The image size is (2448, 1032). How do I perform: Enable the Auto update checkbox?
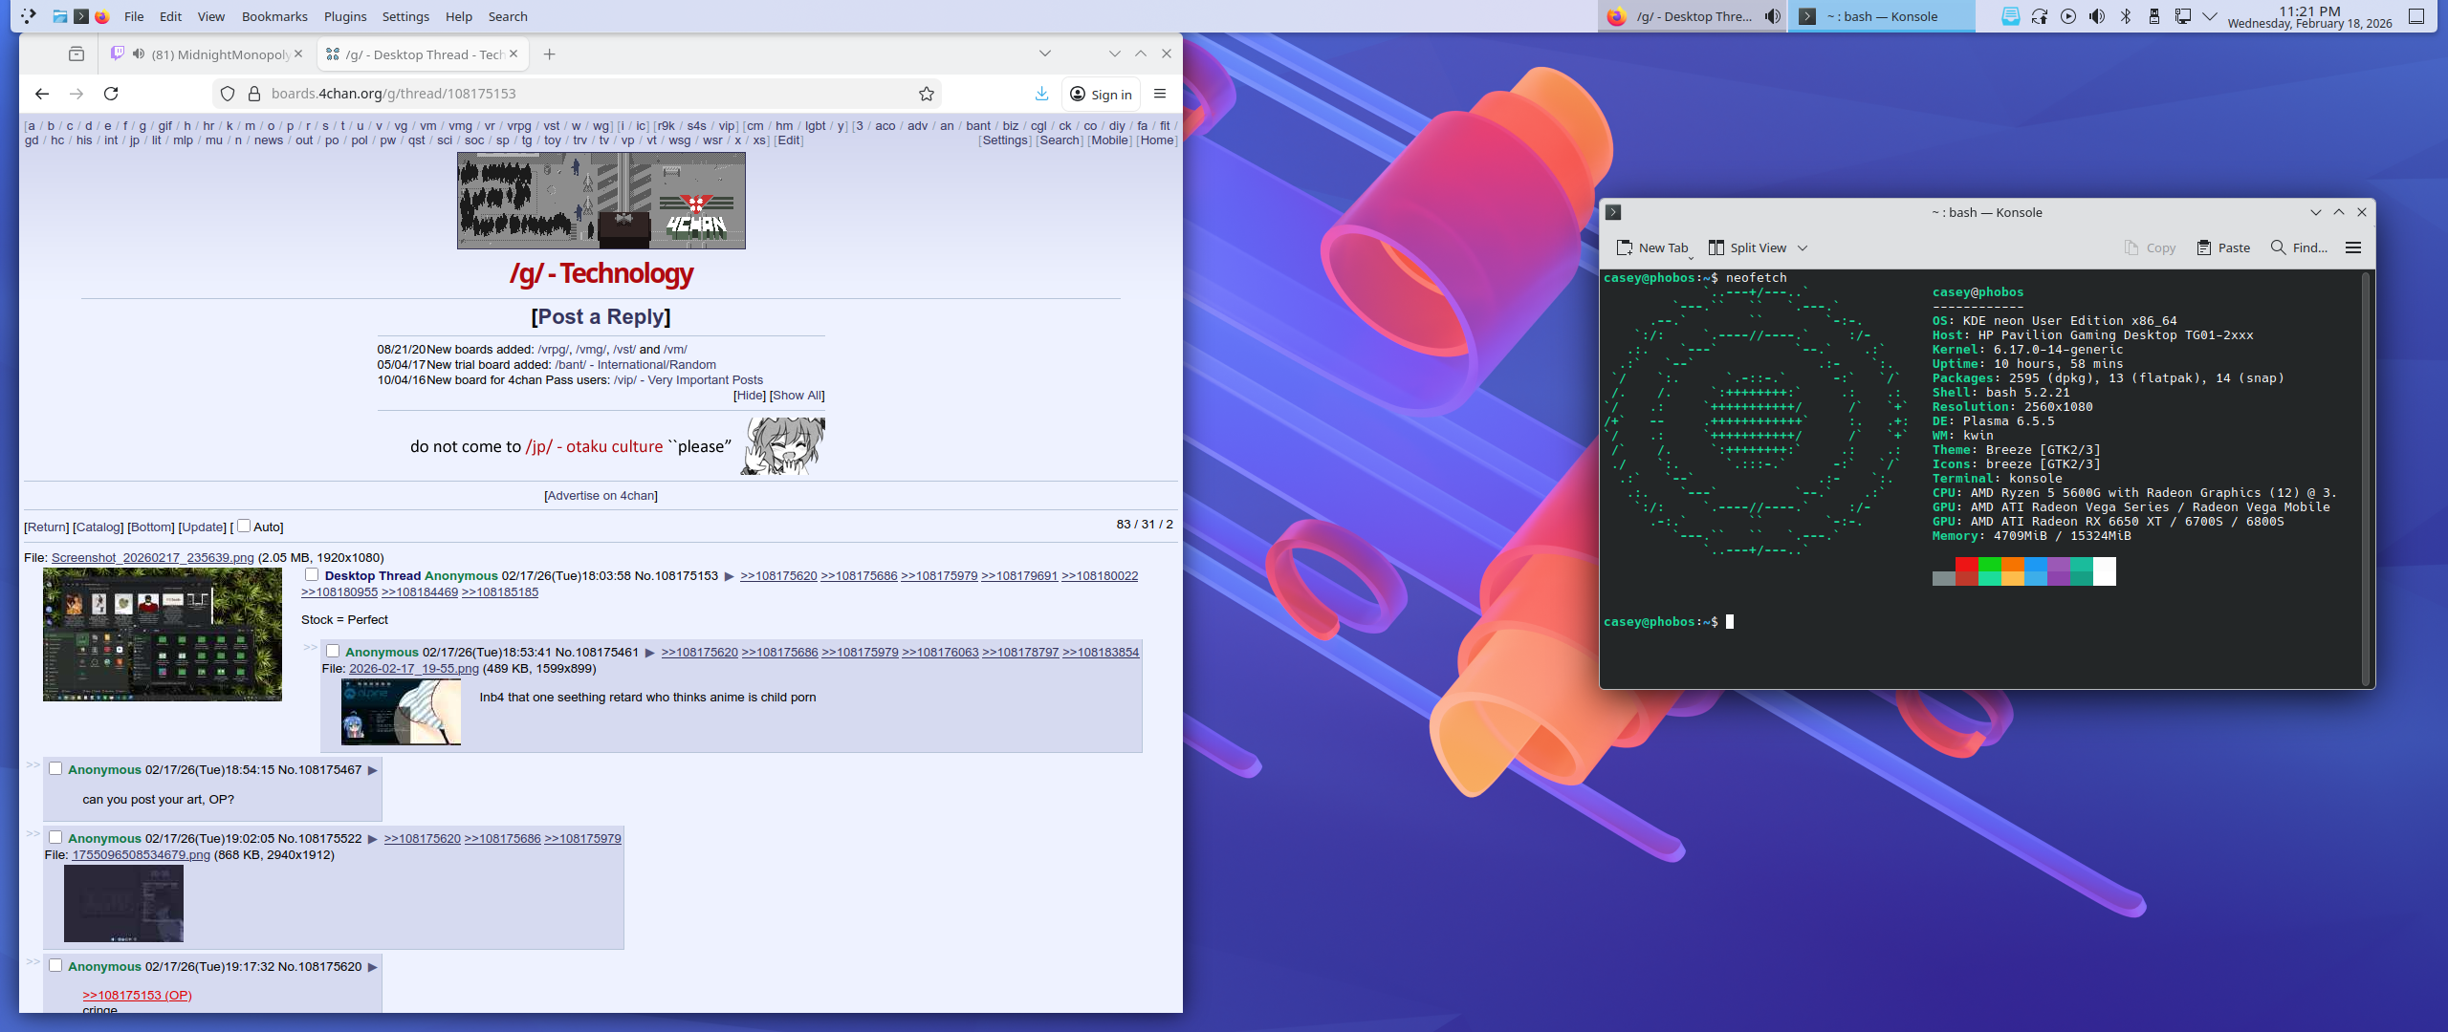pyautogui.click(x=244, y=526)
